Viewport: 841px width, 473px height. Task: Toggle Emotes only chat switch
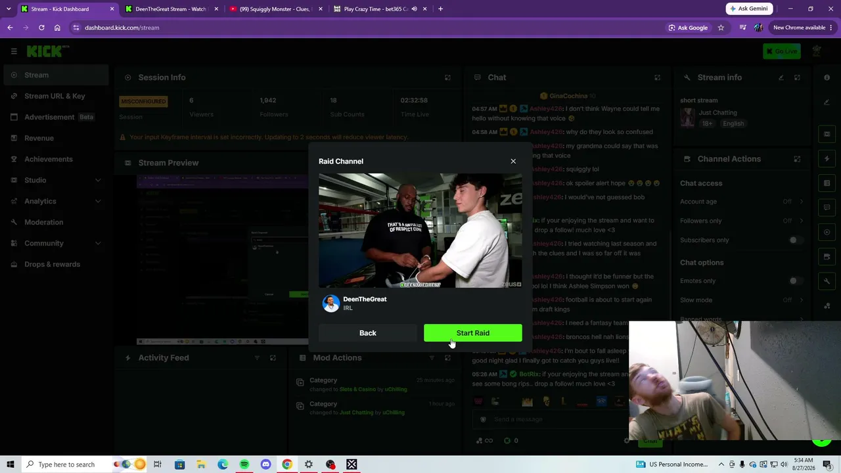tap(796, 281)
